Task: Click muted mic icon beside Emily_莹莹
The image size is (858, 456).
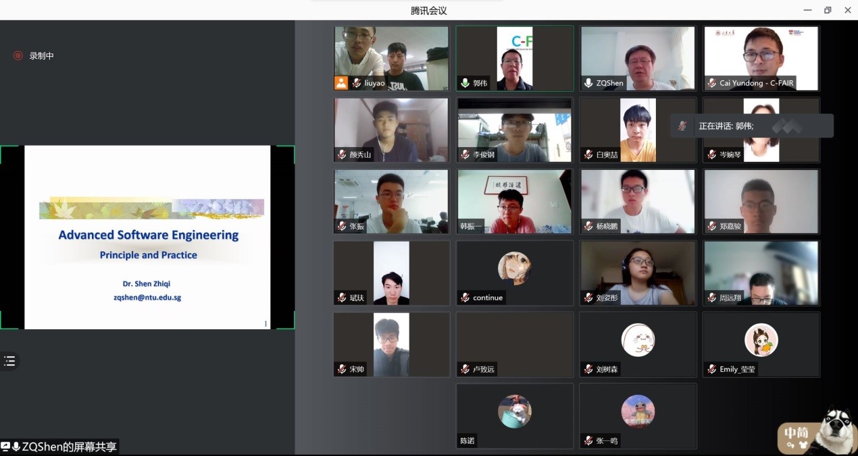Action: pyautogui.click(x=711, y=369)
